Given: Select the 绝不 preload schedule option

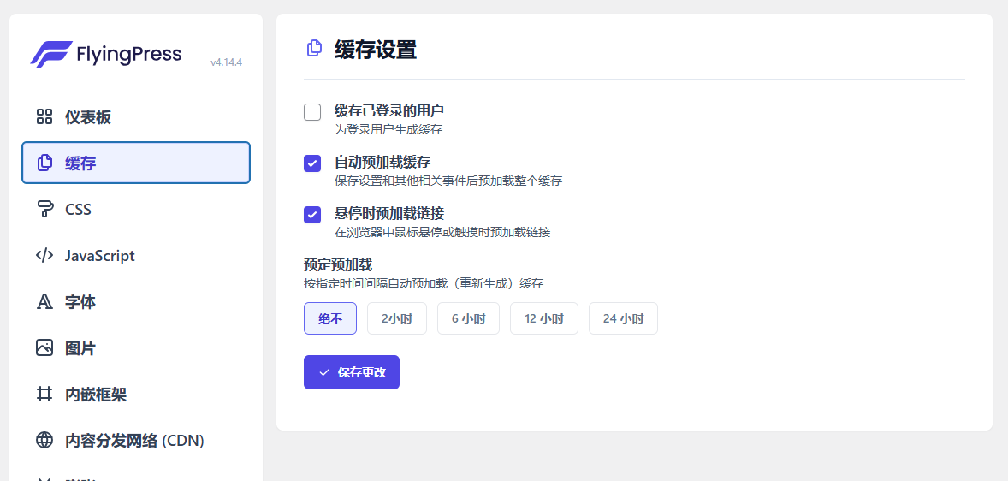Looking at the screenshot, I should click(x=330, y=318).
